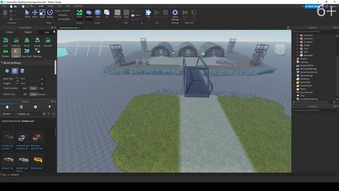Image resolution: width=339 pixels, height=191 pixels.
Task: Click the new file icon in quick access bar
Action: point(11,6)
